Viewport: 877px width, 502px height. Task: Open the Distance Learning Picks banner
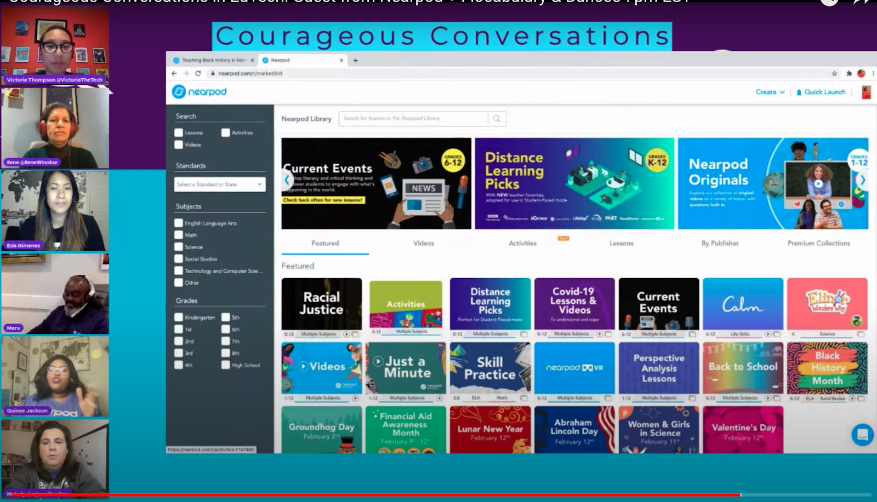574,183
